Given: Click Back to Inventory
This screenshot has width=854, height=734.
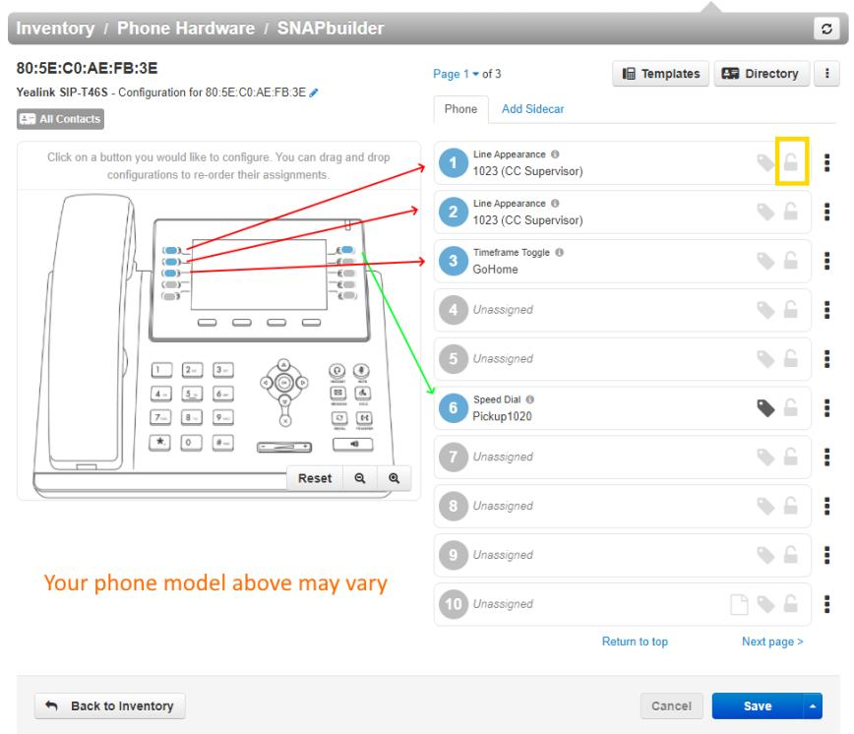Looking at the screenshot, I should coord(110,705).
